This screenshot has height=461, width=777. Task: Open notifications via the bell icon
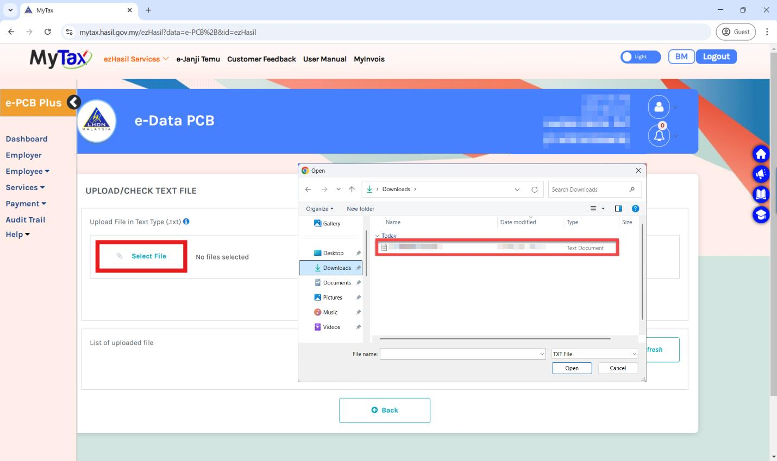(659, 135)
